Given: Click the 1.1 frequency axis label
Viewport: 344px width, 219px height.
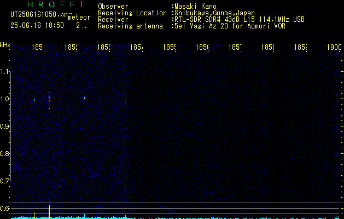Looking at the screenshot, I should tap(5, 72).
